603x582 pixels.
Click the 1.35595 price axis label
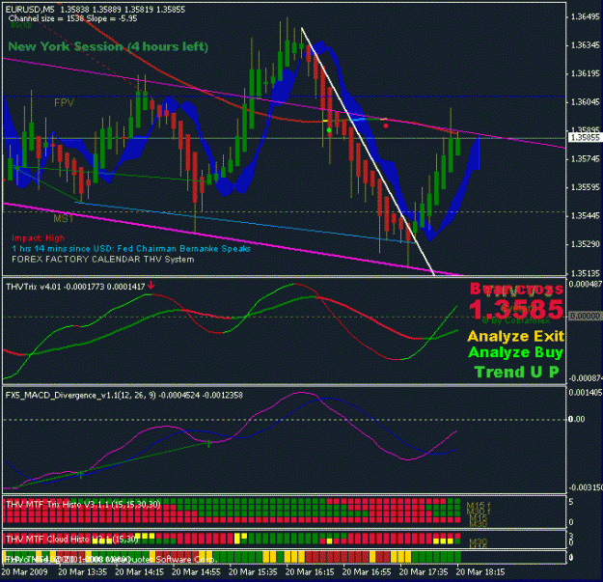pos(586,187)
